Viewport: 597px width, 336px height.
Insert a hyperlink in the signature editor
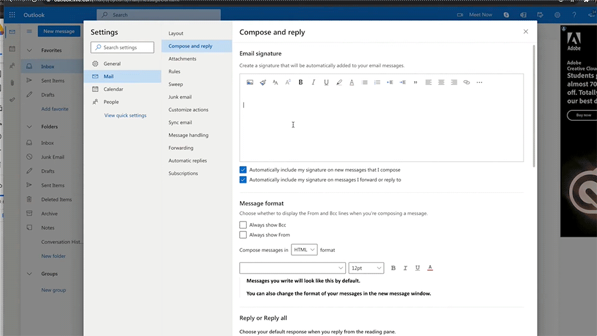coord(466,82)
